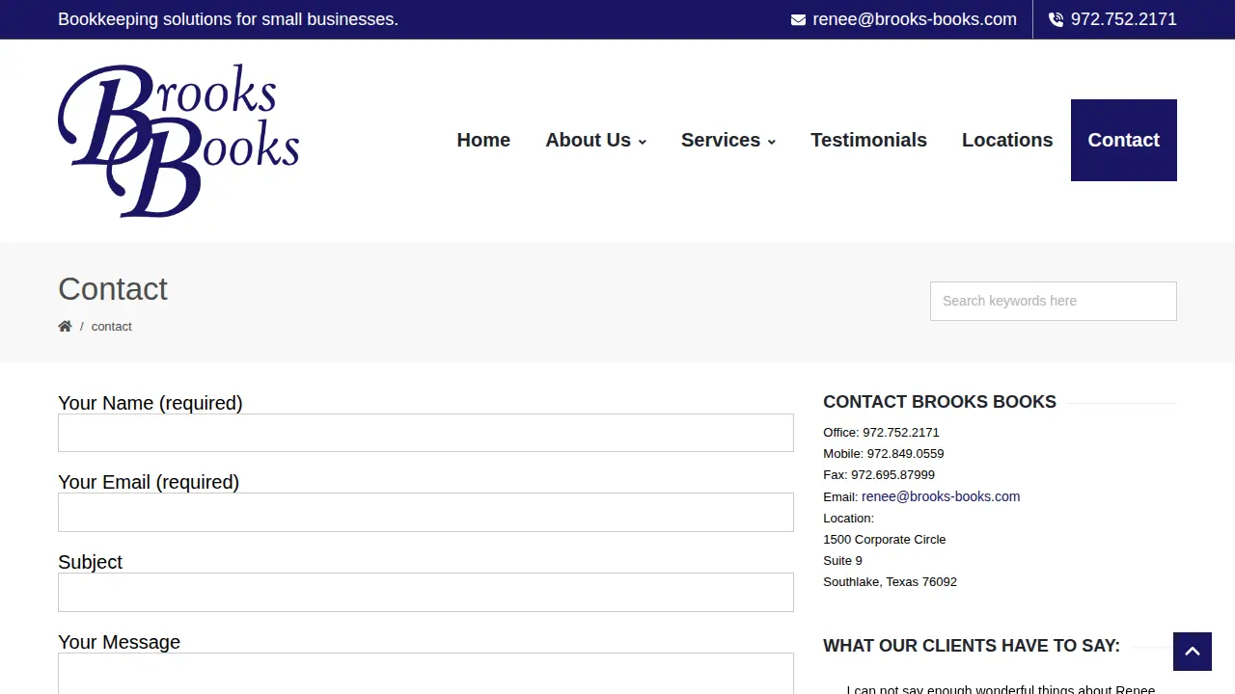Click the Mobile: 972.849.0559 line
This screenshot has width=1235, height=694.
pyautogui.click(x=884, y=454)
